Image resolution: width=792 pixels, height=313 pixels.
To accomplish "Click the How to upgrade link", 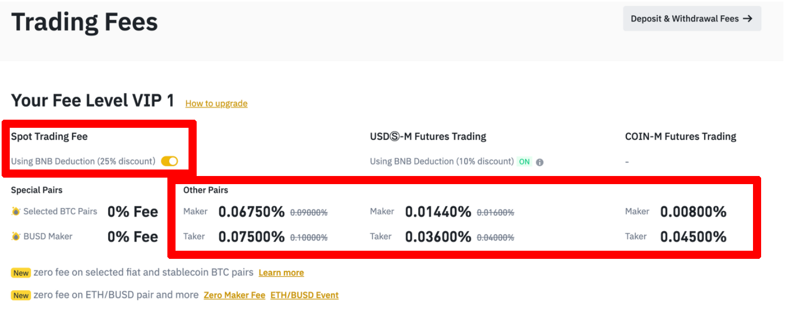I will pyautogui.click(x=216, y=103).
